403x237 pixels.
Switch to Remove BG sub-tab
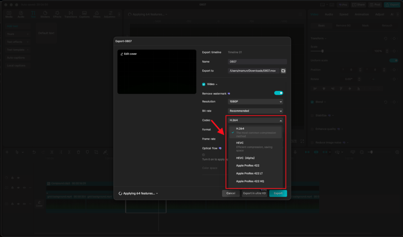(343, 26)
